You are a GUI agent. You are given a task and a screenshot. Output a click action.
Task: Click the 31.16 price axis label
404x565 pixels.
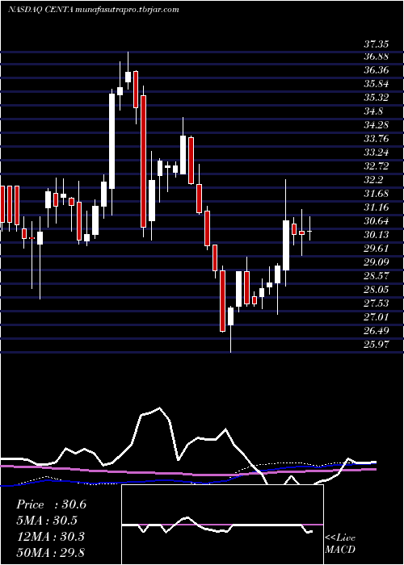pyautogui.click(x=377, y=207)
